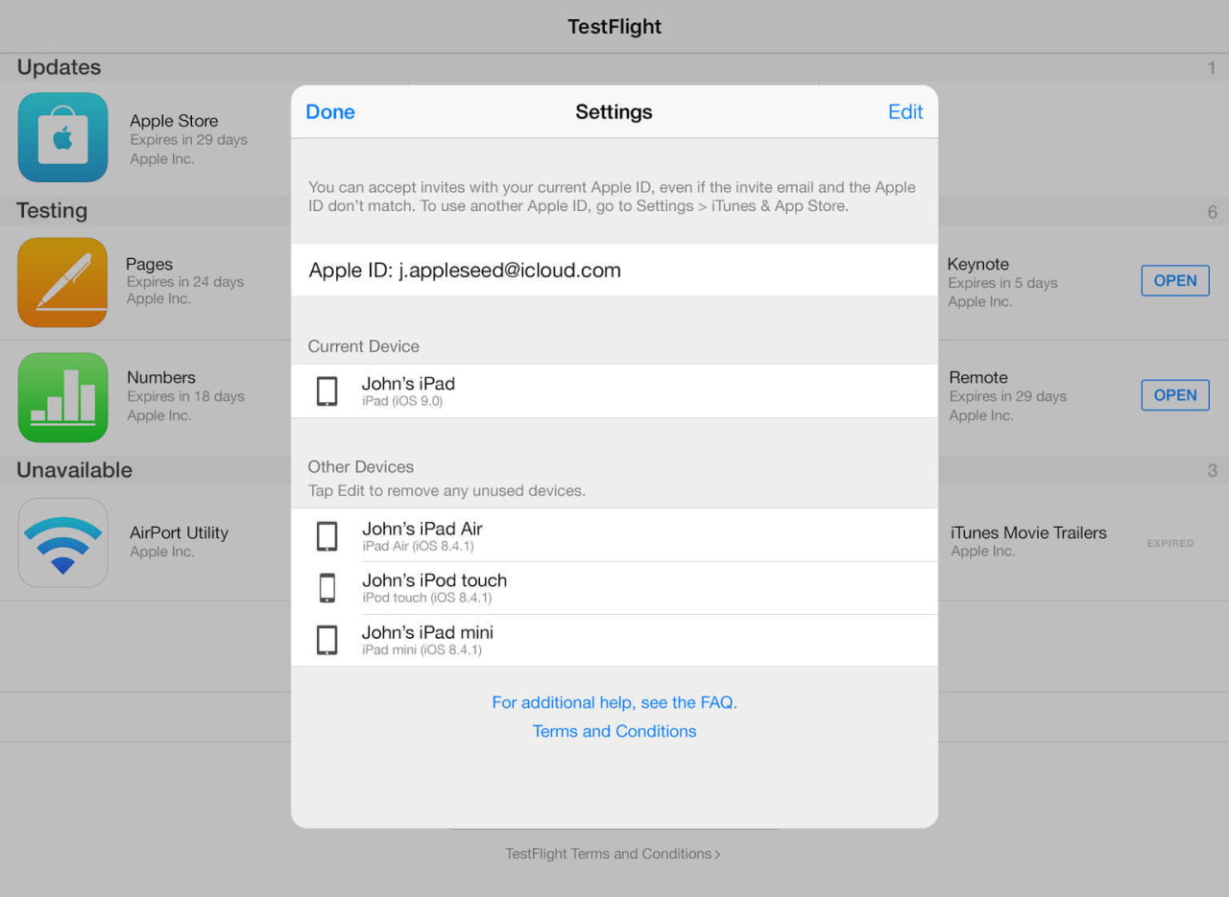Viewport: 1229px width, 897px height.
Task: Click the John's iPad Air device icon
Action: coord(326,536)
